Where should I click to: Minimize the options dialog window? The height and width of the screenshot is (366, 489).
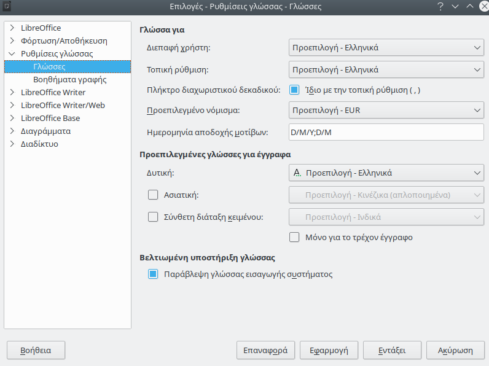[x=455, y=7]
